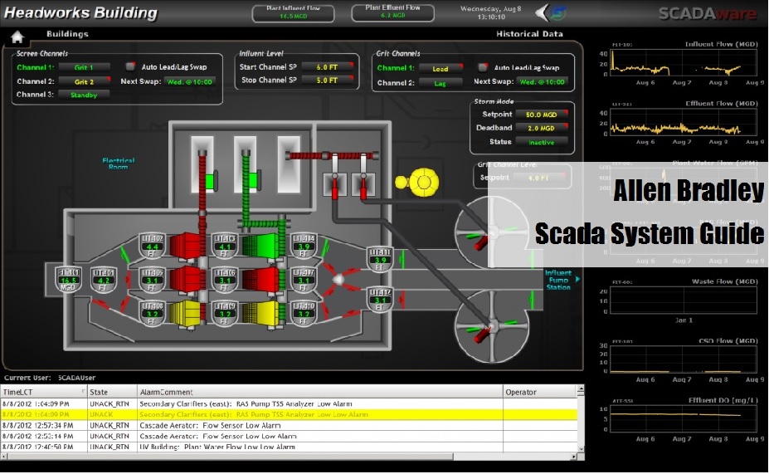This screenshot has height=474, width=769.
Task: Click the Plant Effluent Flow indicator
Action: tap(392, 12)
